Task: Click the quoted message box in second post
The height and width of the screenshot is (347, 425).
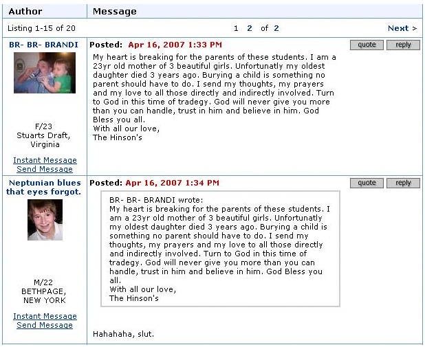Action: [220, 249]
